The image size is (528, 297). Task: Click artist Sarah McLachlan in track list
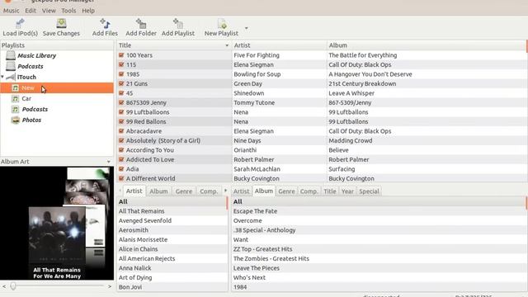tap(257, 169)
